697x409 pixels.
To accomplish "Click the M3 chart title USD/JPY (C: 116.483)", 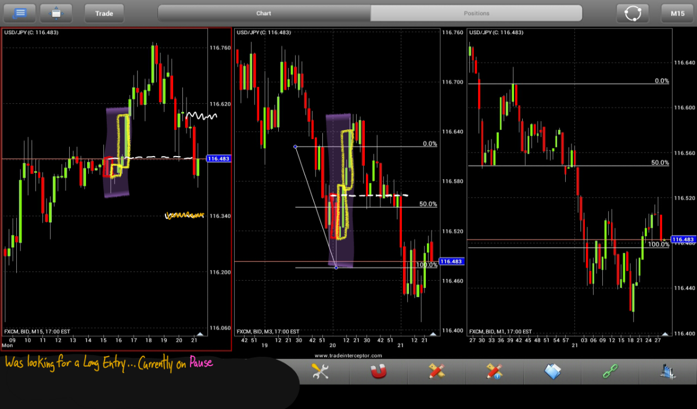I will [x=263, y=32].
